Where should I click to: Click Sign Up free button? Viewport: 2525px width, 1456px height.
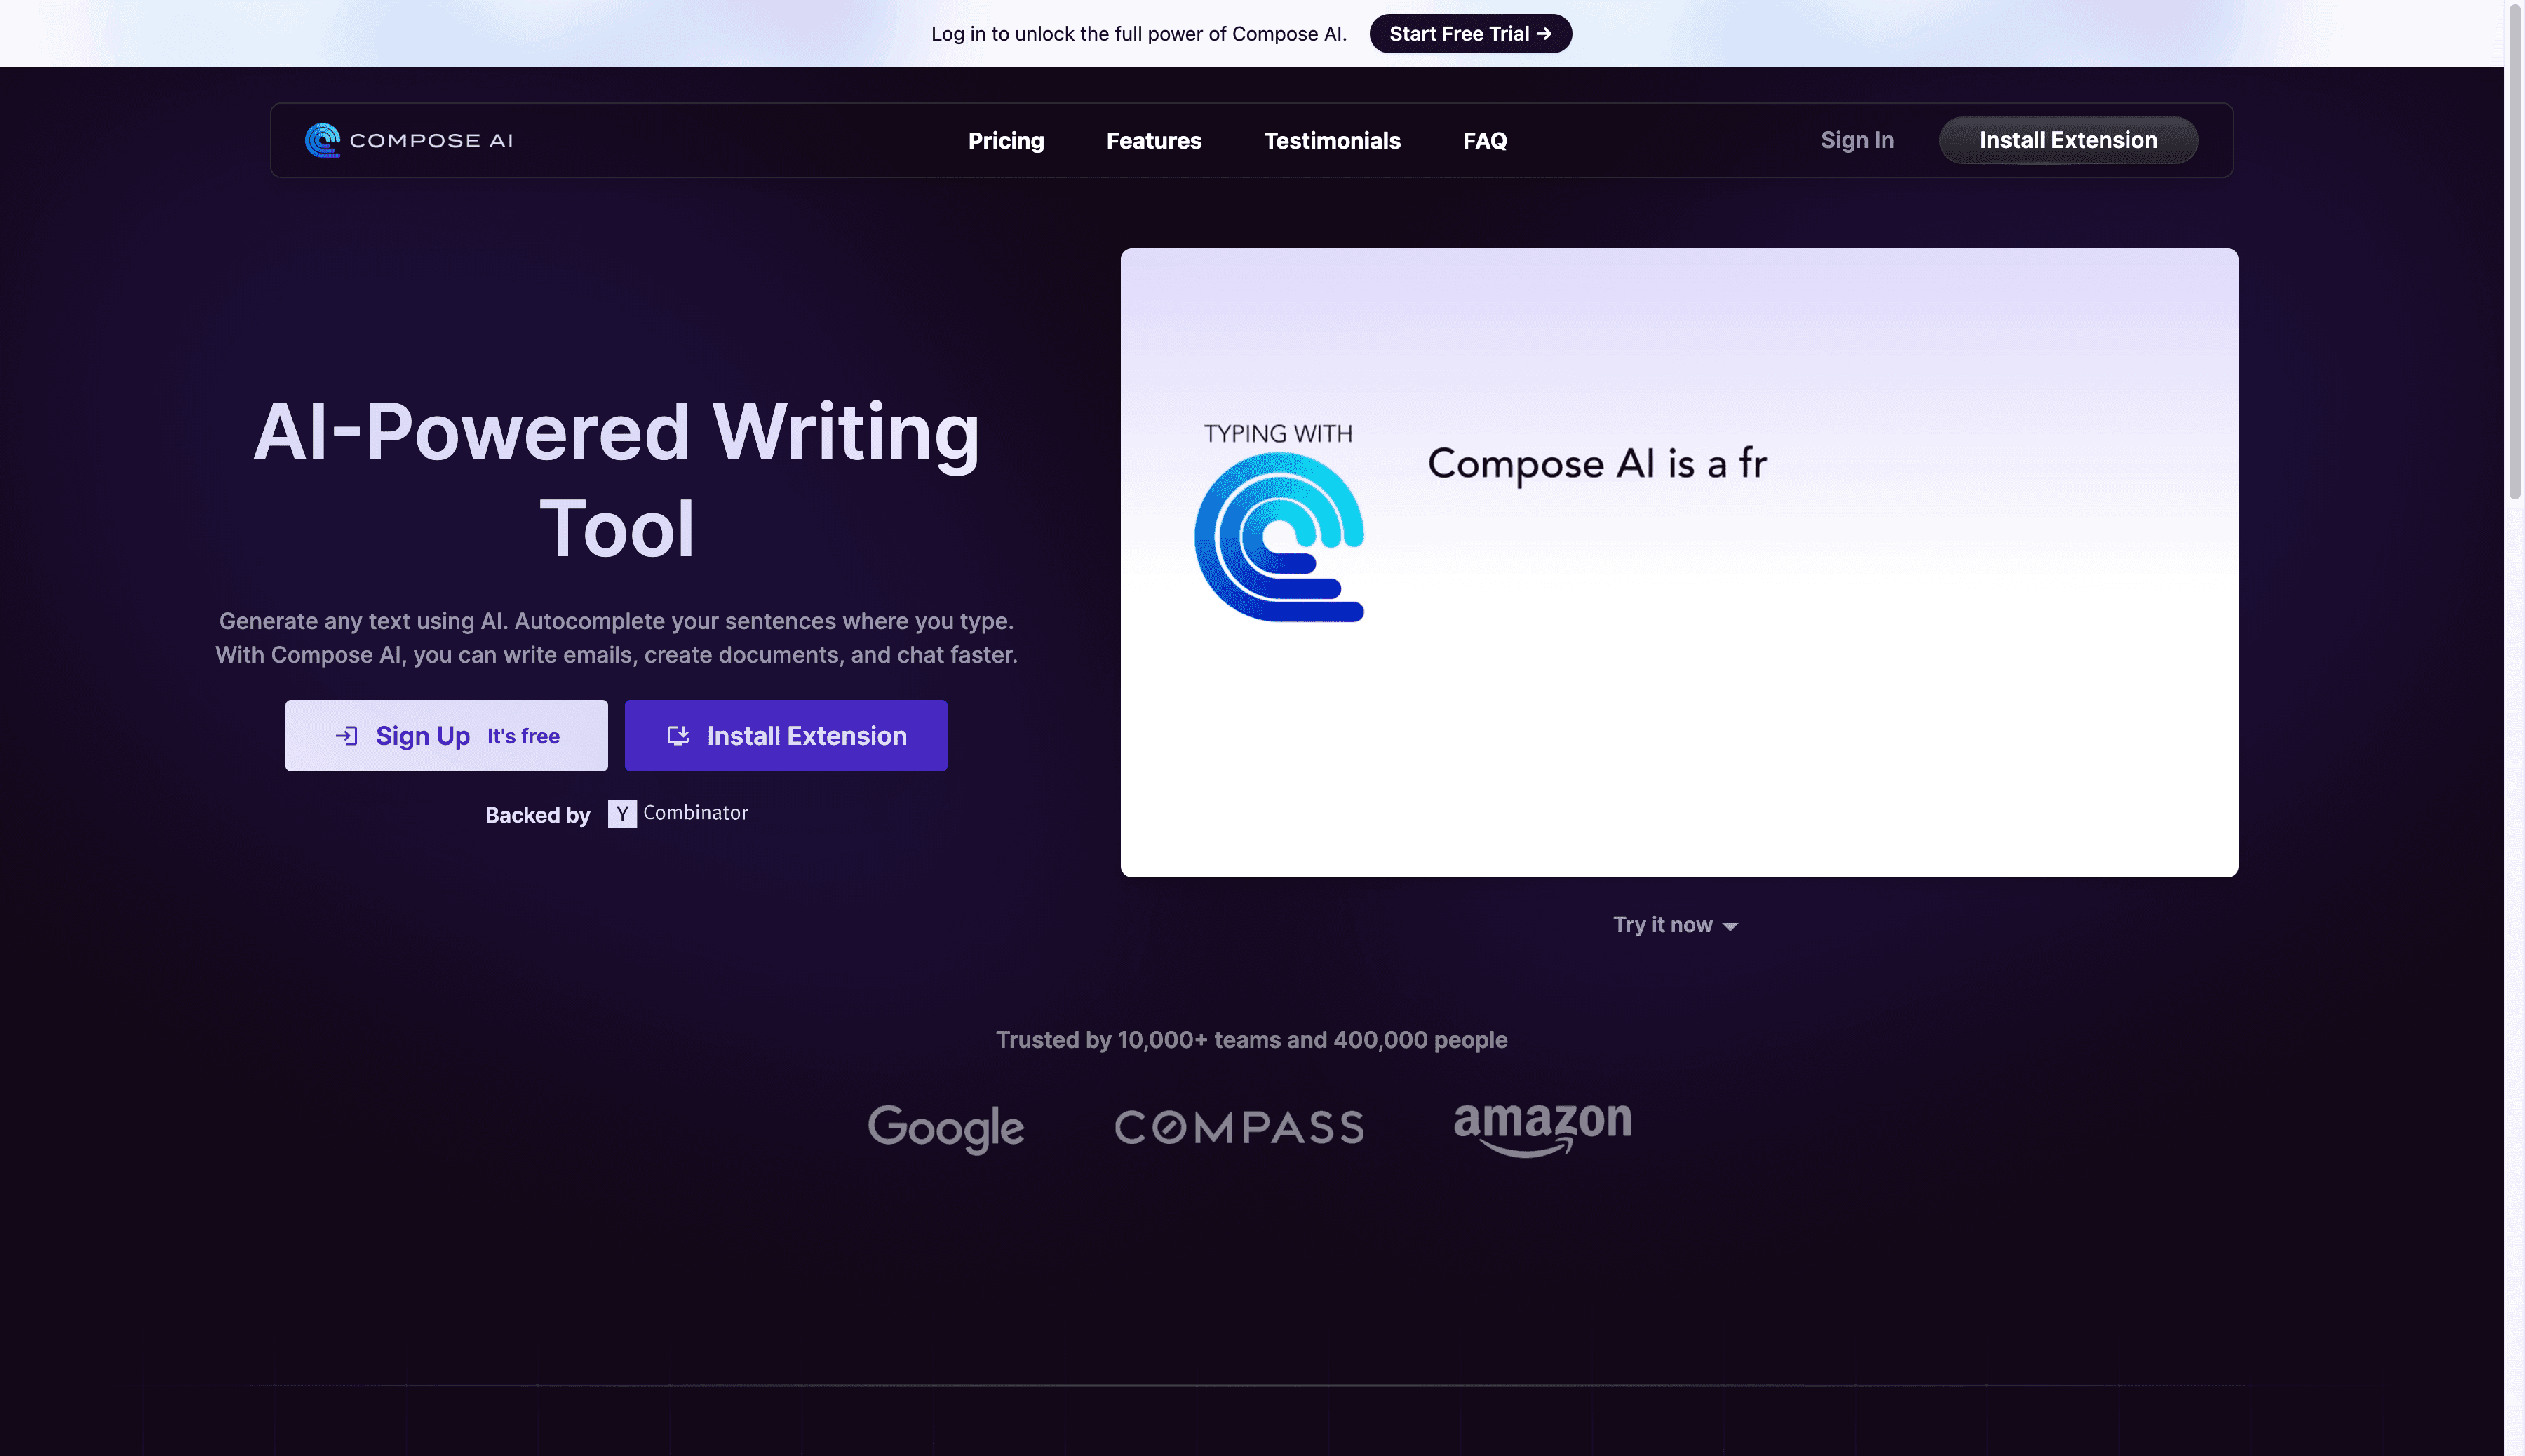click(445, 735)
